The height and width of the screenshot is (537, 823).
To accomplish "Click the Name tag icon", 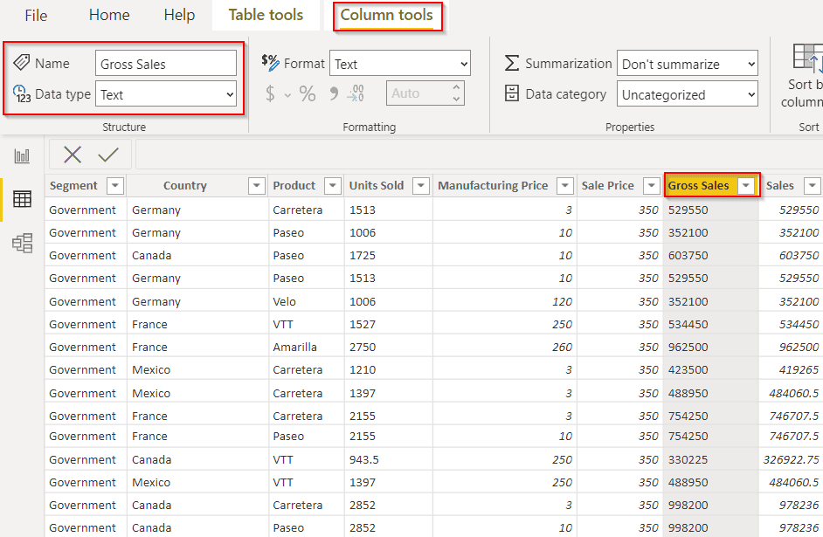I will point(22,62).
